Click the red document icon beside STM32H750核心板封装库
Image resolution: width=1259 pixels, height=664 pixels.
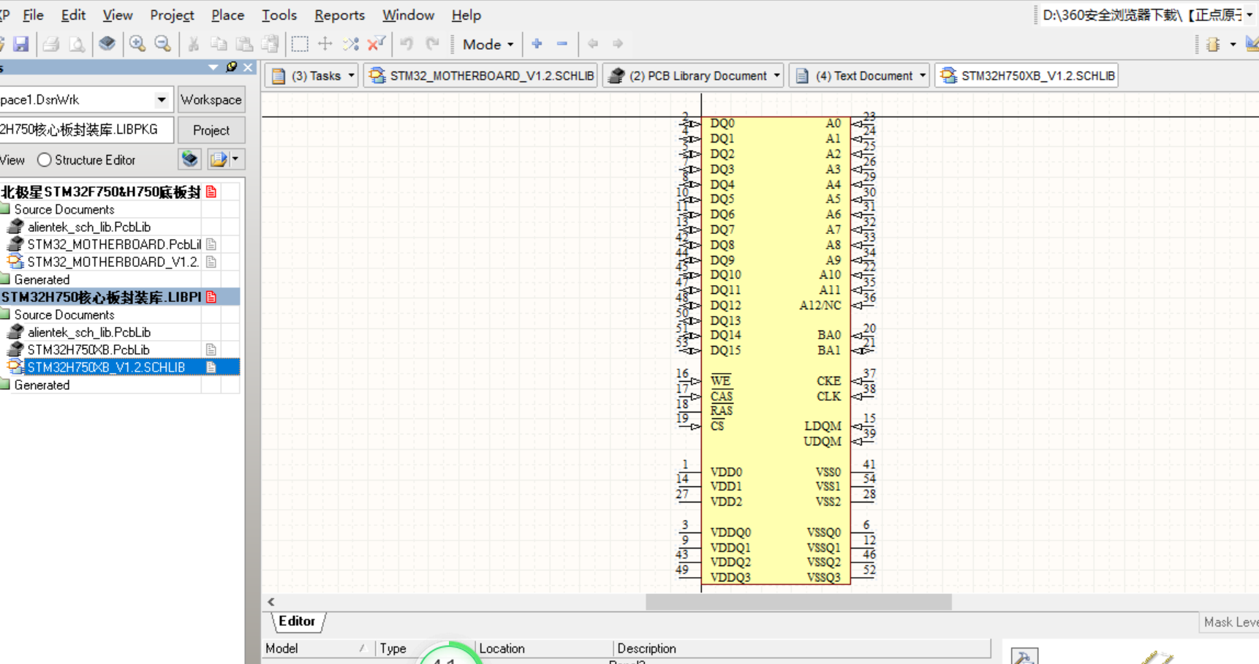click(x=211, y=297)
